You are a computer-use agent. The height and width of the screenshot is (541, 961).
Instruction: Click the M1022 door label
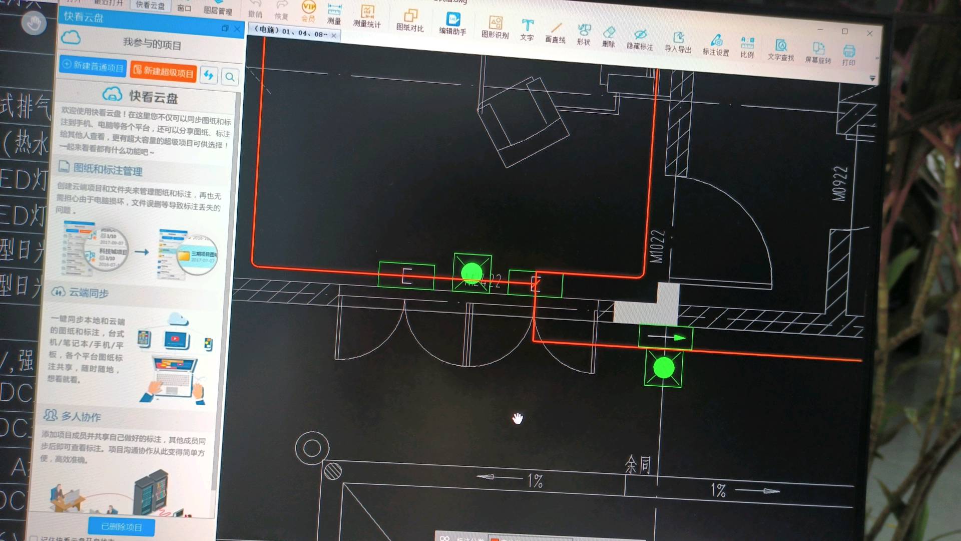pyautogui.click(x=657, y=246)
